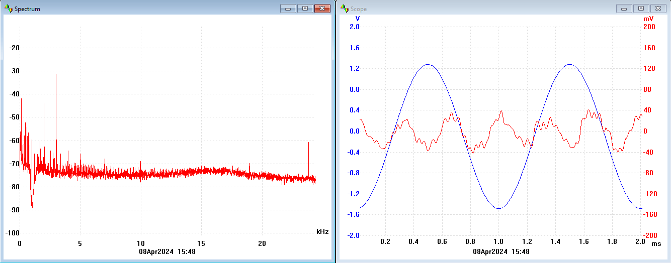Click the 1.4 ms time axis label
Image resolution: width=671 pixels, height=263 pixels.
(x=555, y=242)
